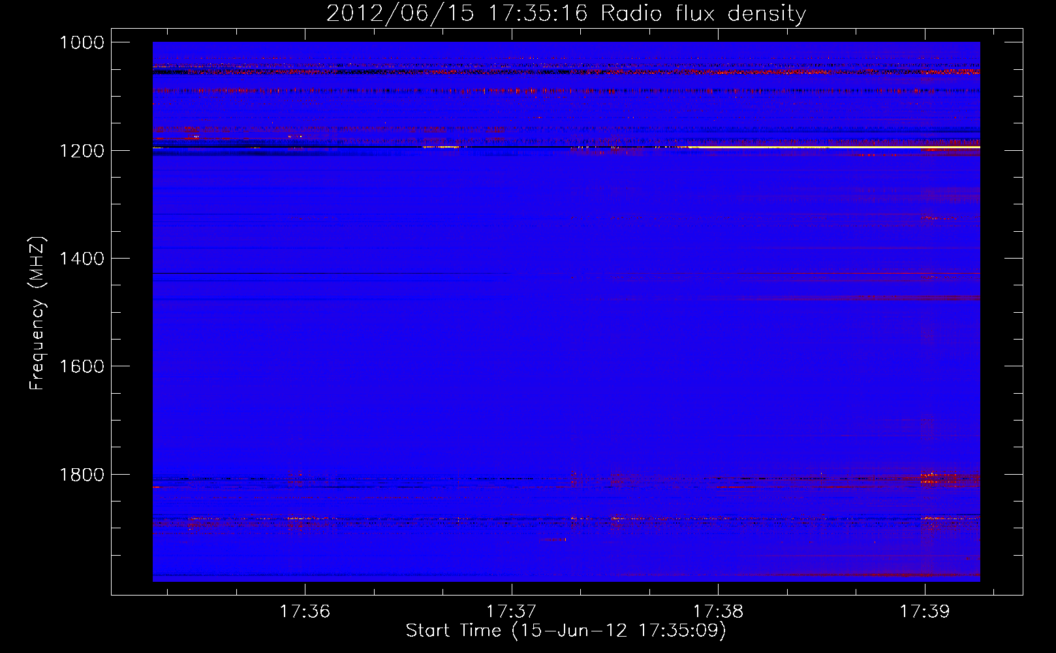Click the 1800 frequency tick label

(82, 474)
